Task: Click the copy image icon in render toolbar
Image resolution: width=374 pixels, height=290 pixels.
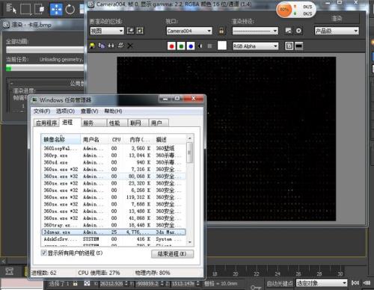Action: tap(102, 46)
